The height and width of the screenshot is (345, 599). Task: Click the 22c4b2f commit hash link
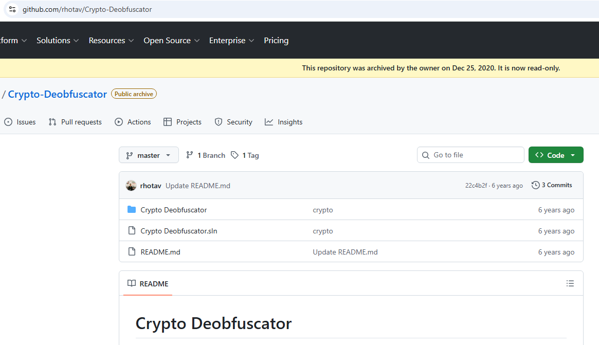tap(476, 186)
